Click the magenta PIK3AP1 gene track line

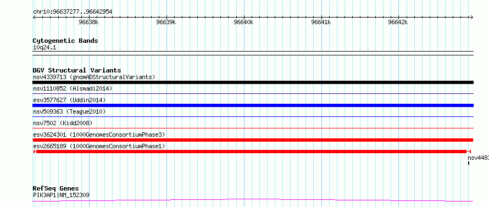[x=253, y=200]
